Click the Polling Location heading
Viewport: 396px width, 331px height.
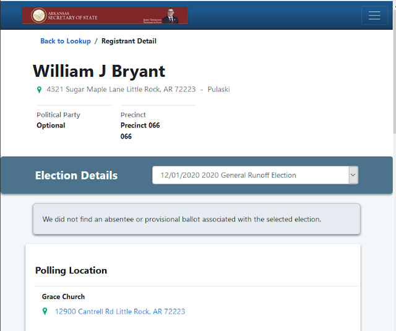(71, 270)
